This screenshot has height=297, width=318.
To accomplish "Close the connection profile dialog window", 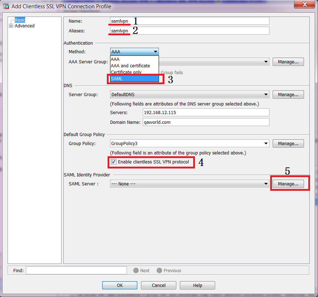I will click(x=304, y=5).
